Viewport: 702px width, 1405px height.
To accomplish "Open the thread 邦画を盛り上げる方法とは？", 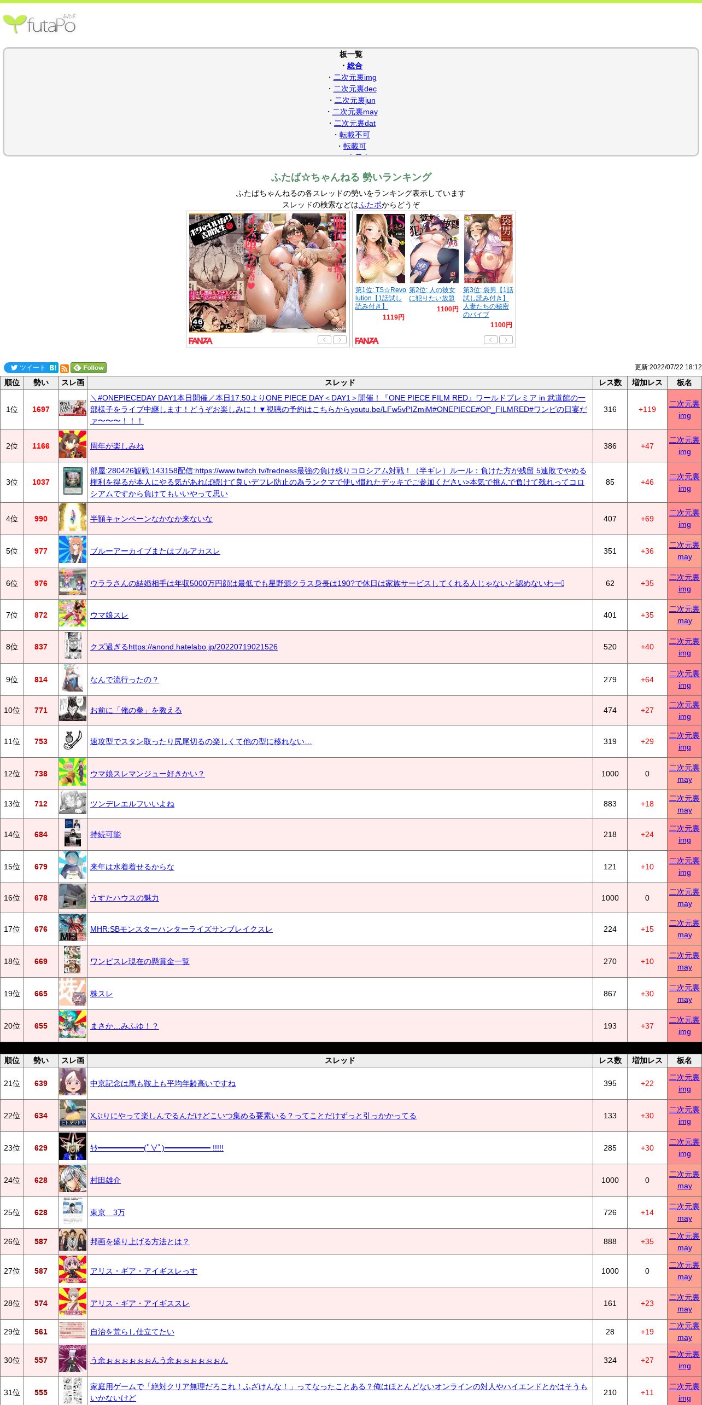I will point(140,1241).
